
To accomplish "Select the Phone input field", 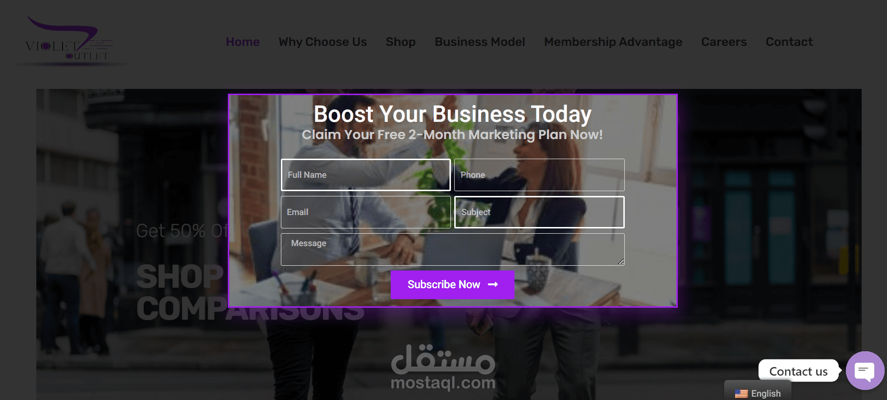I will coord(539,175).
